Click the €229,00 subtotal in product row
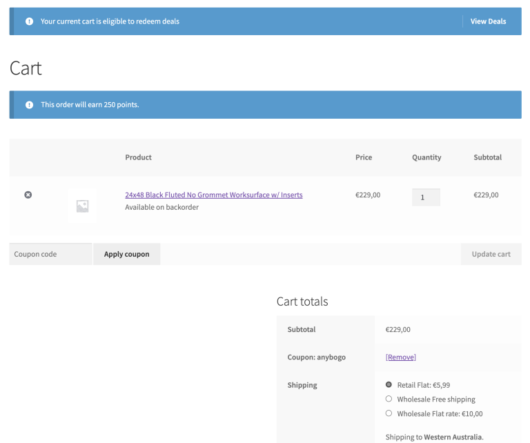The image size is (530, 443). (x=486, y=195)
